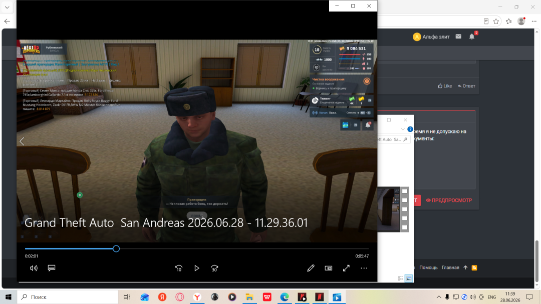
Task: Click the taskbar Поиск search box
Action: point(68,297)
